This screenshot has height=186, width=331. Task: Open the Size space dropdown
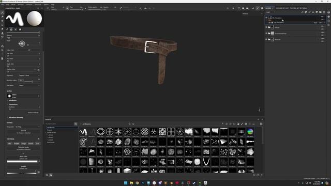pos(29,85)
